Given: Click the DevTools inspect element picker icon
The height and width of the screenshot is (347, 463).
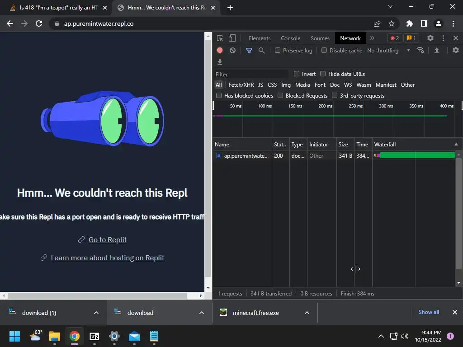Looking at the screenshot, I should point(220,38).
